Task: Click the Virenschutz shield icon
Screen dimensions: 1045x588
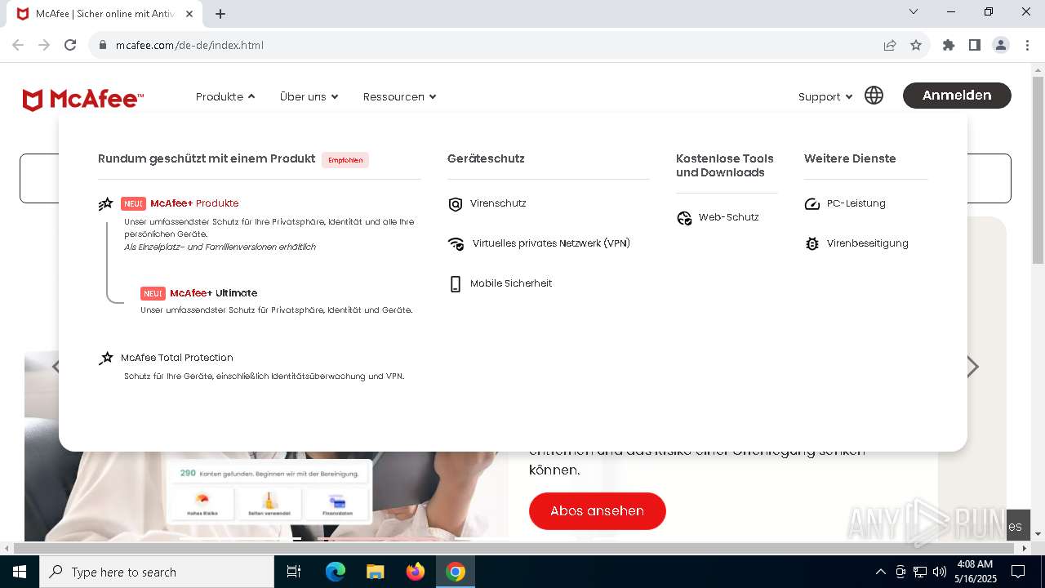Action: (x=456, y=204)
